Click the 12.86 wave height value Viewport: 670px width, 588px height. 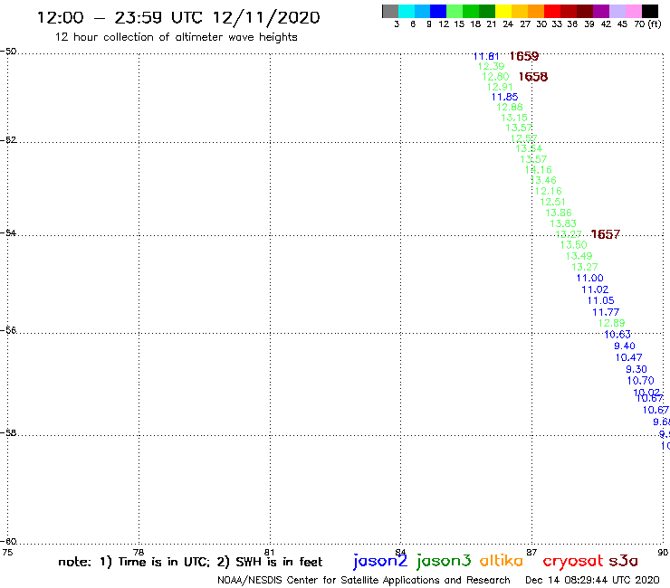point(510,107)
